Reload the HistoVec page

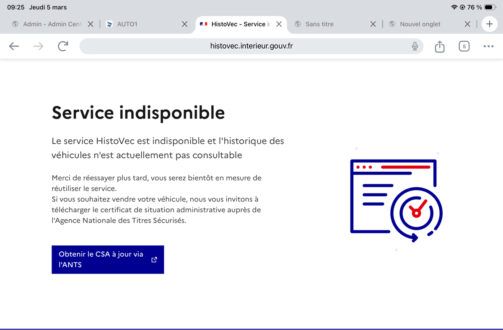click(63, 46)
